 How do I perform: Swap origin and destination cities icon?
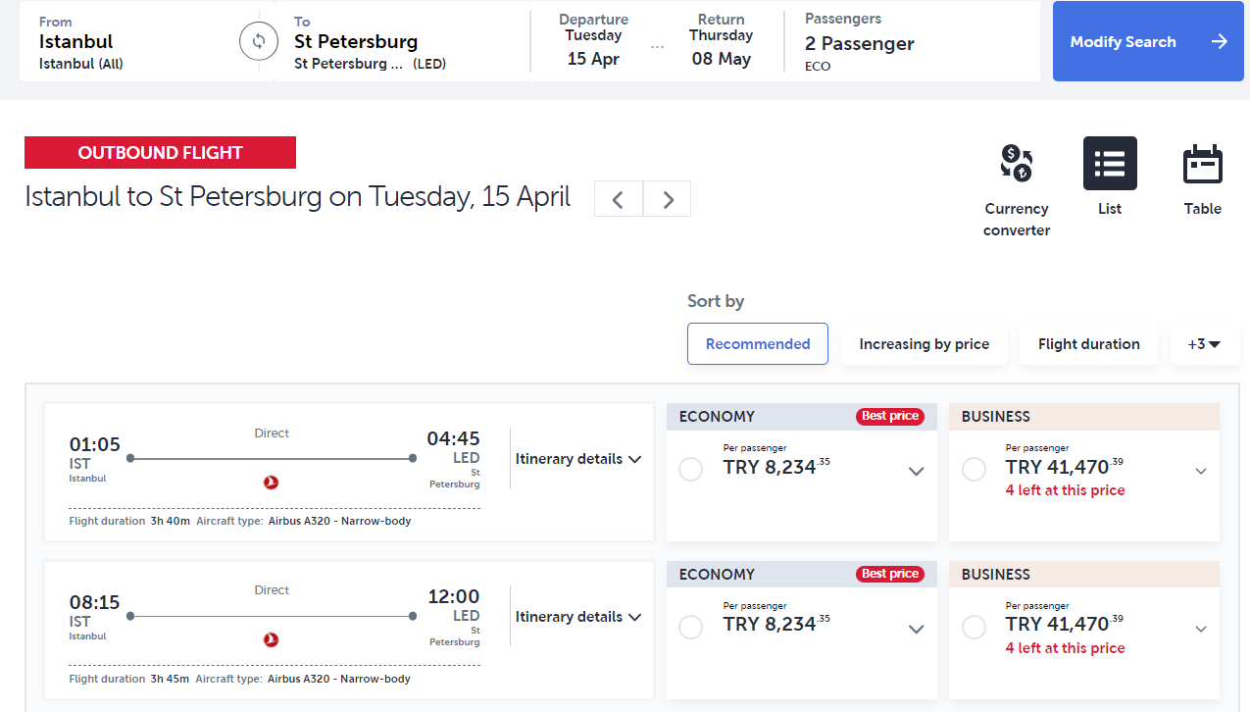coord(258,41)
